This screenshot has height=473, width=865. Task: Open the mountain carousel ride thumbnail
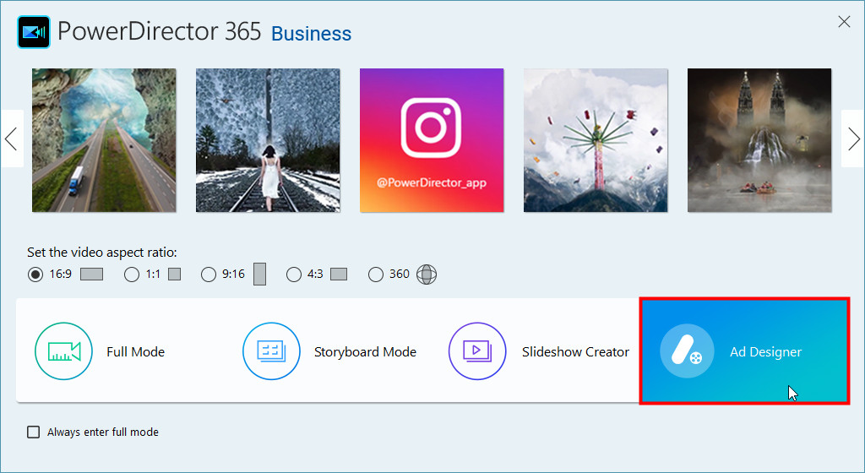pos(596,140)
